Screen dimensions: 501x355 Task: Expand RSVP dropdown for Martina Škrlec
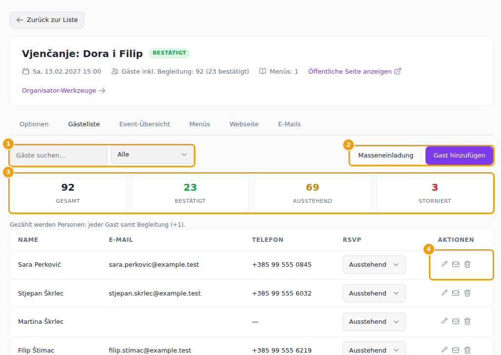374,321
